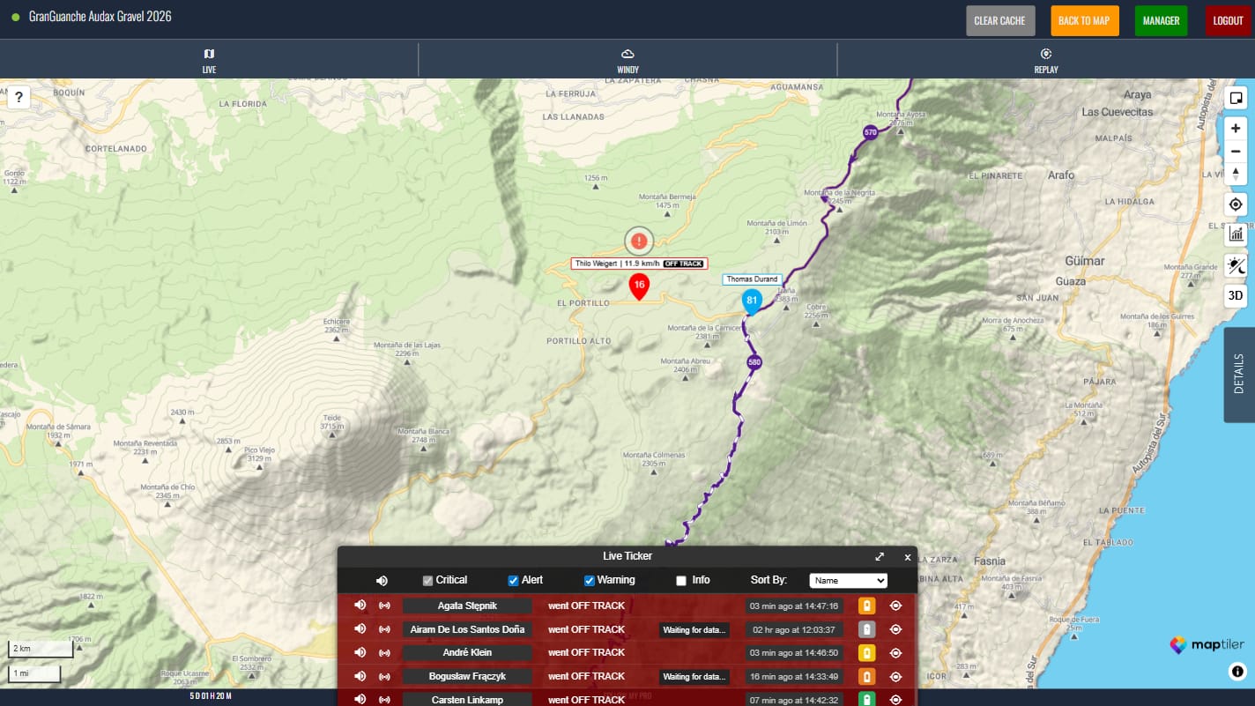The width and height of the screenshot is (1255, 706).
Task: Open the Sort By dropdown
Action: click(x=848, y=581)
